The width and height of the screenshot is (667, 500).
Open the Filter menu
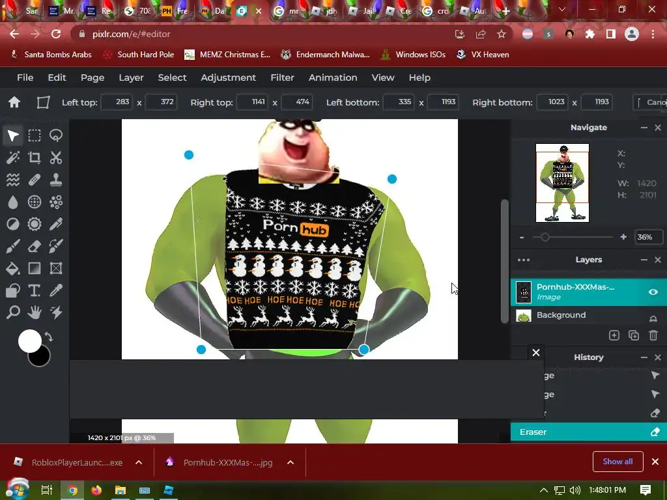(x=282, y=77)
